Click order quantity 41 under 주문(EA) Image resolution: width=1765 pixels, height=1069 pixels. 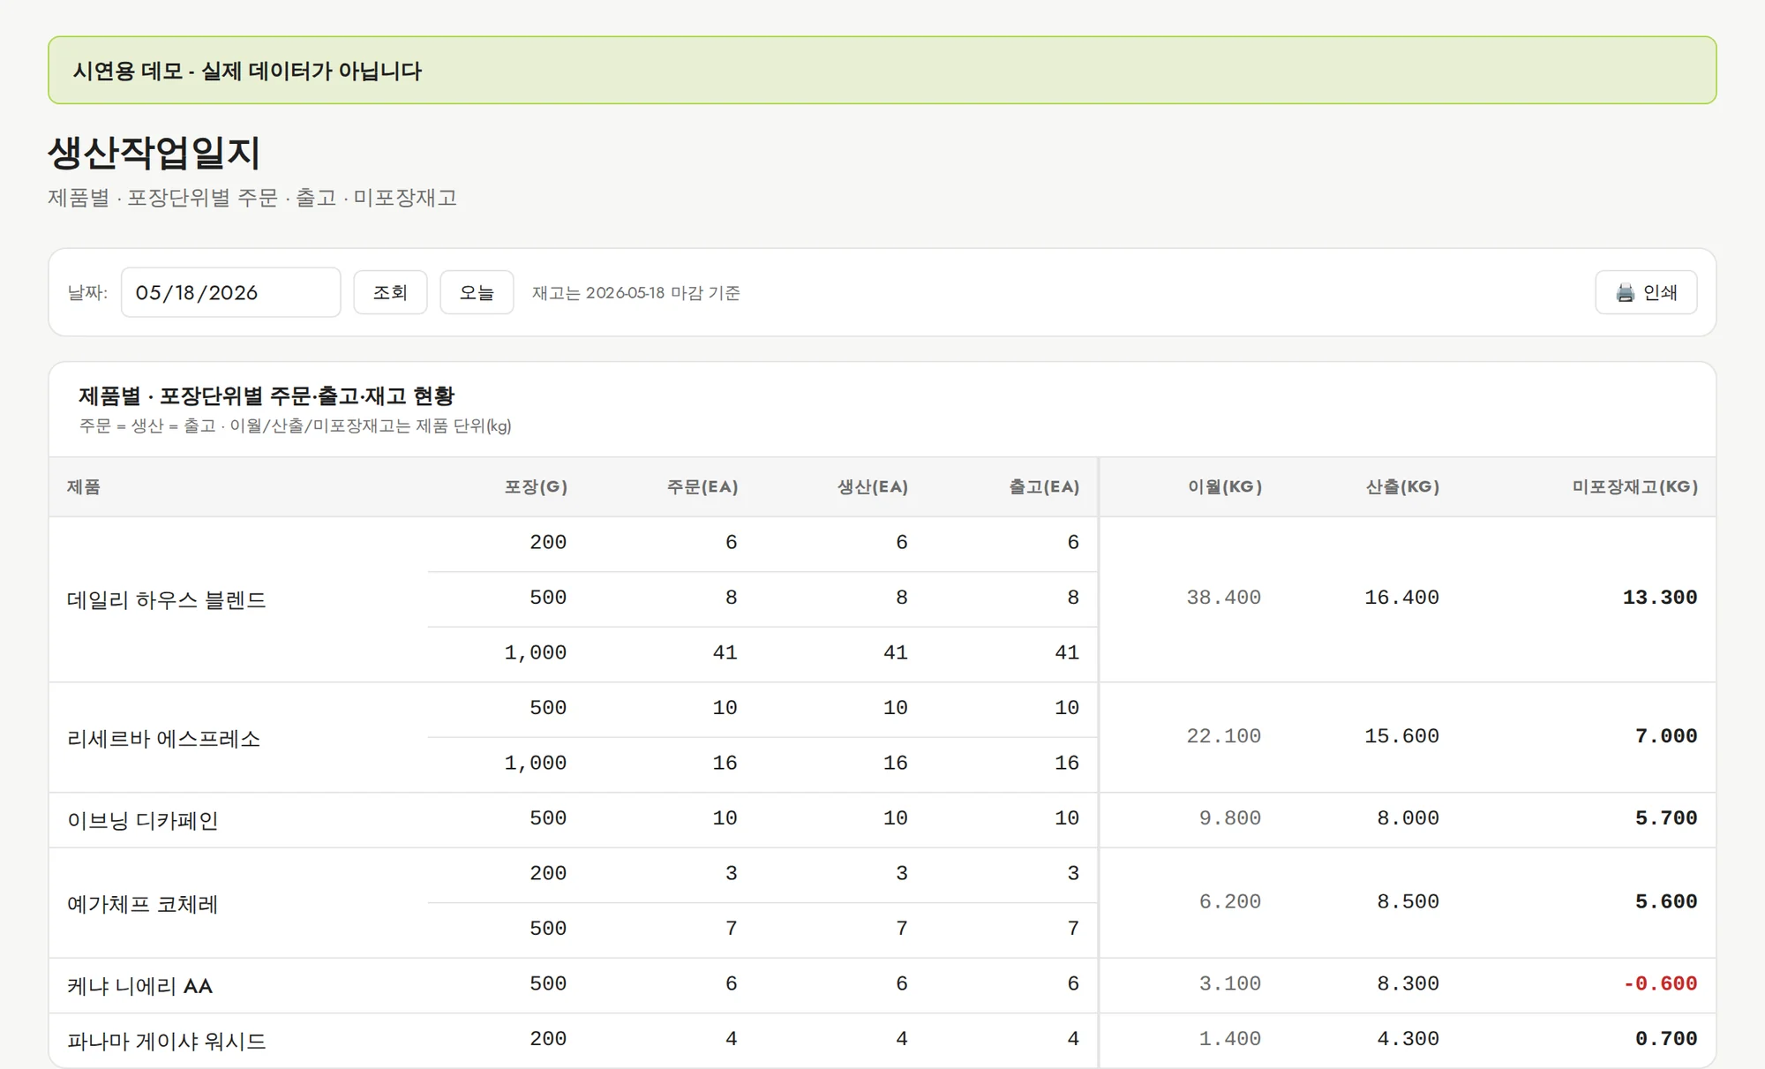[x=725, y=652]
